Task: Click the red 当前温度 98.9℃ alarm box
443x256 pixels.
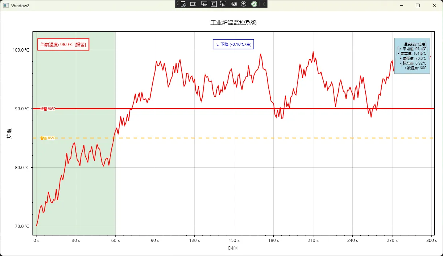Action: (63, 45)
